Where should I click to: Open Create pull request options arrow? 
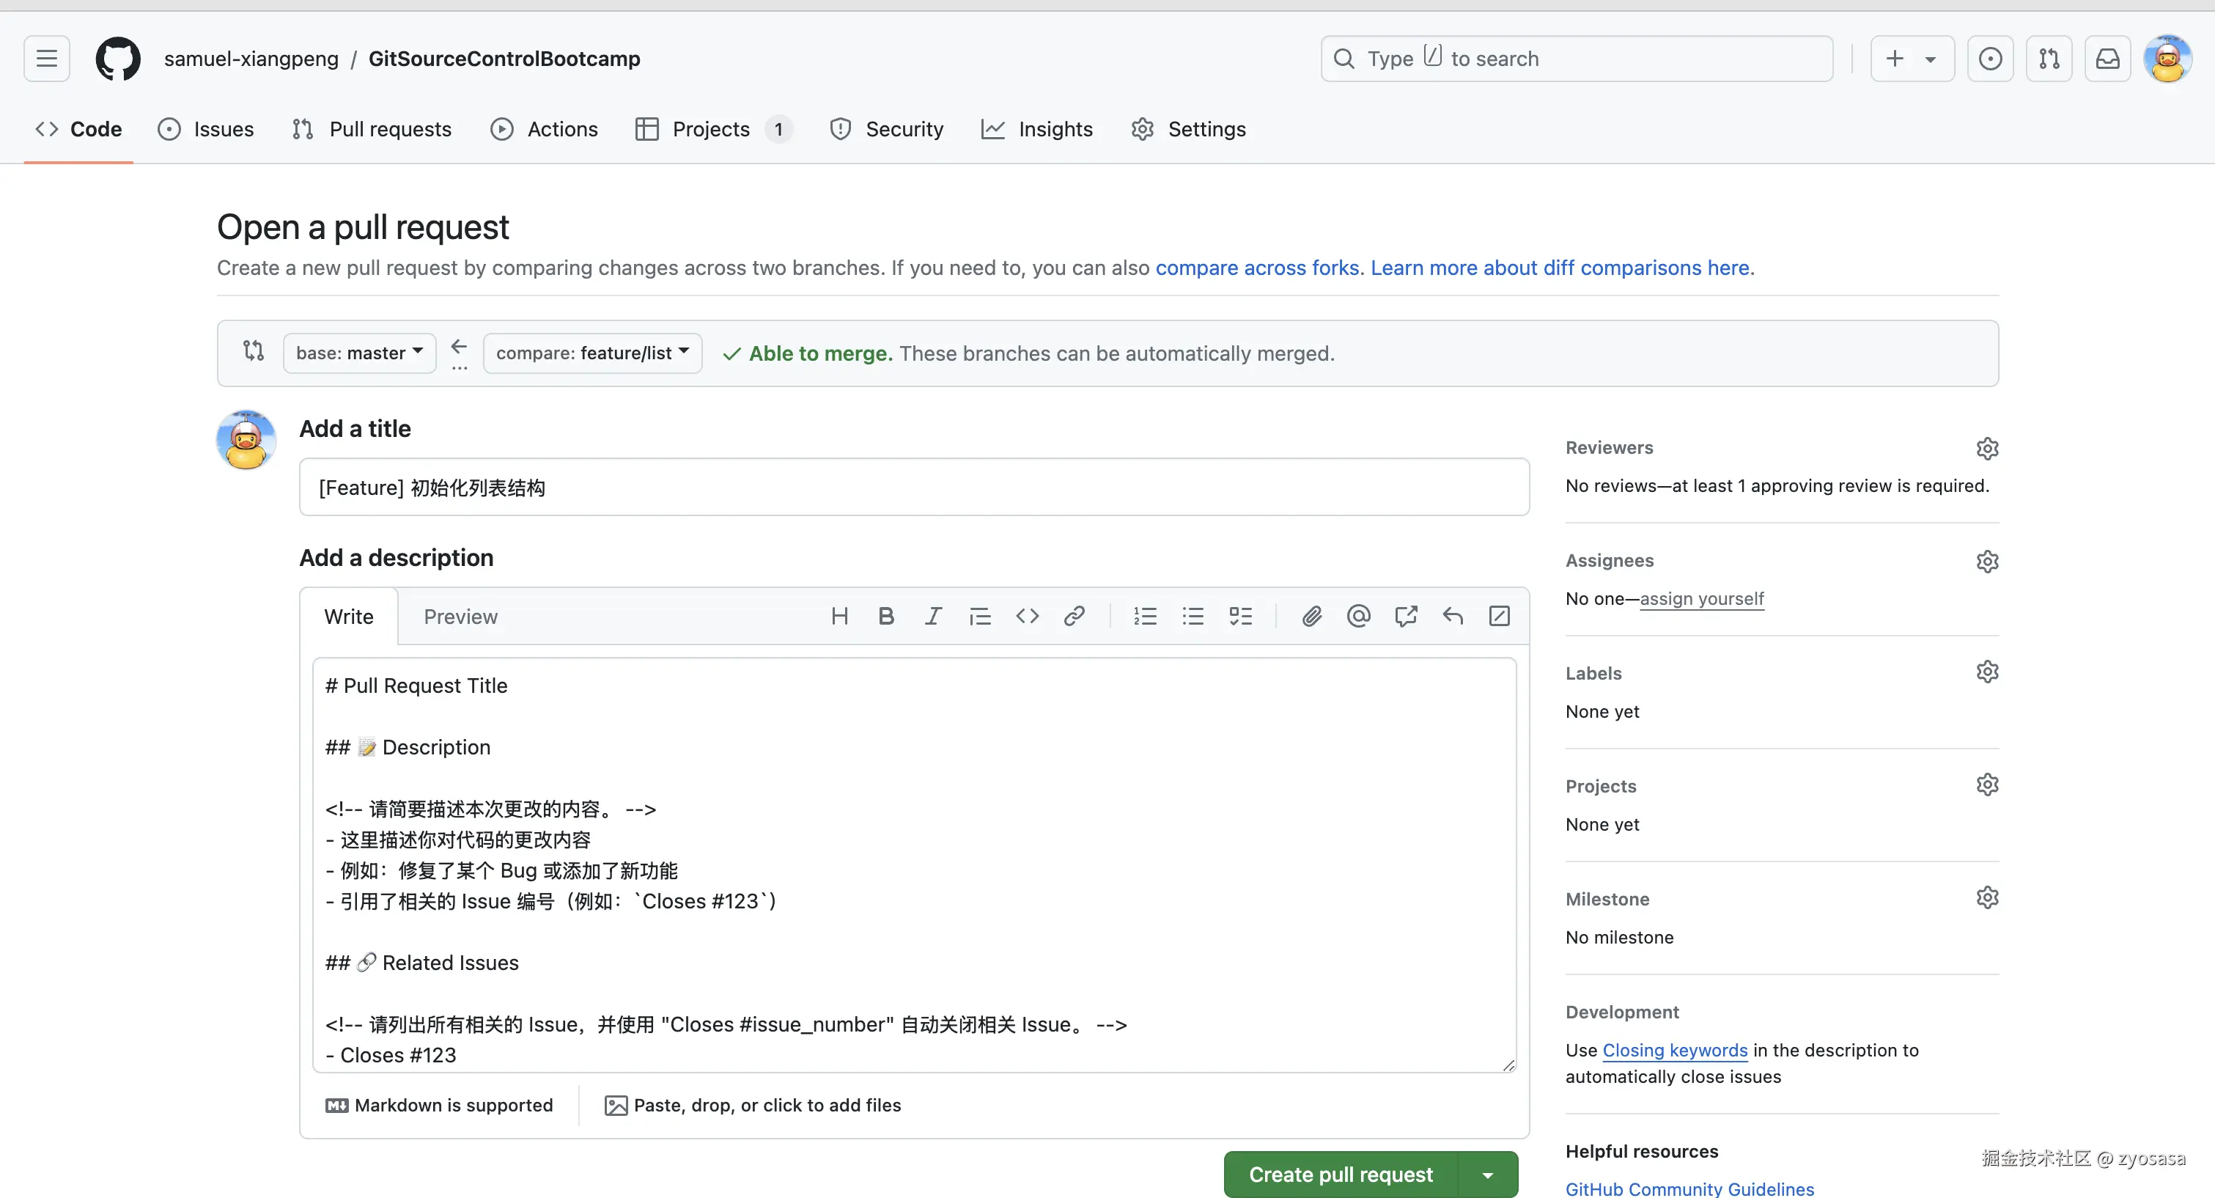1489,1175
